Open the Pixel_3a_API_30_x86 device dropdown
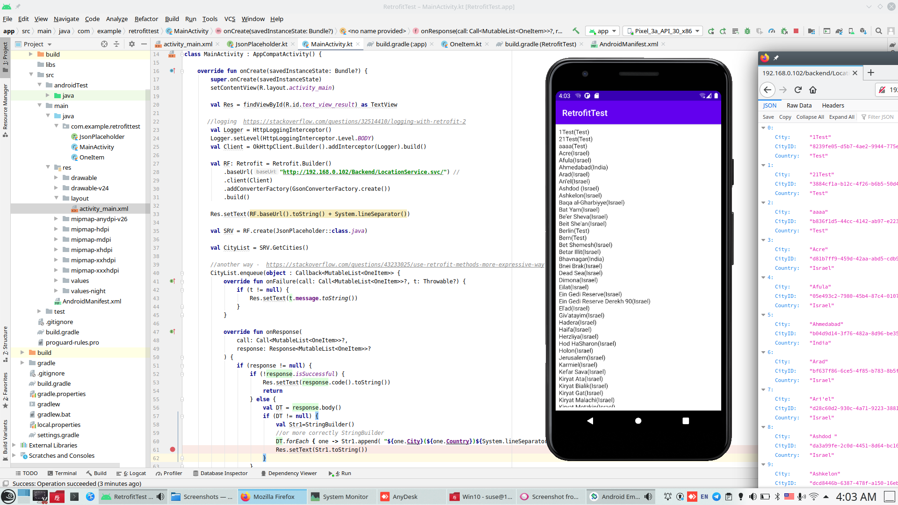 pos(663,31)
